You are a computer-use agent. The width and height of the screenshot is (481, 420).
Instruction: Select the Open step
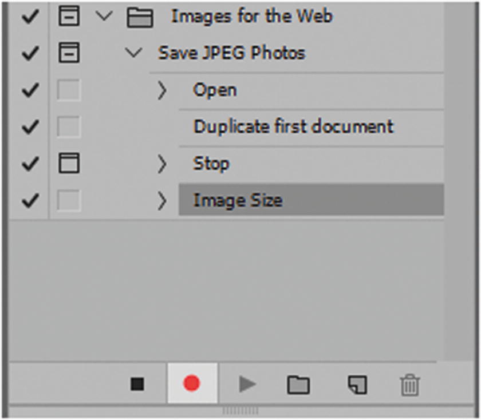pyautogui.click(x=215, y=90)
